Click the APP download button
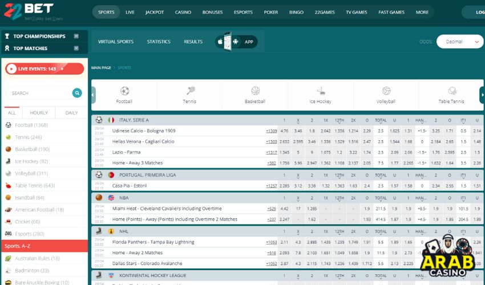 [x=236, y=42]
